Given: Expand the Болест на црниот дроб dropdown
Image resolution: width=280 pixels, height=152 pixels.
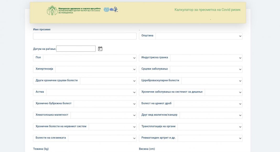Looking at the screenshot, I should click(208, 104).
